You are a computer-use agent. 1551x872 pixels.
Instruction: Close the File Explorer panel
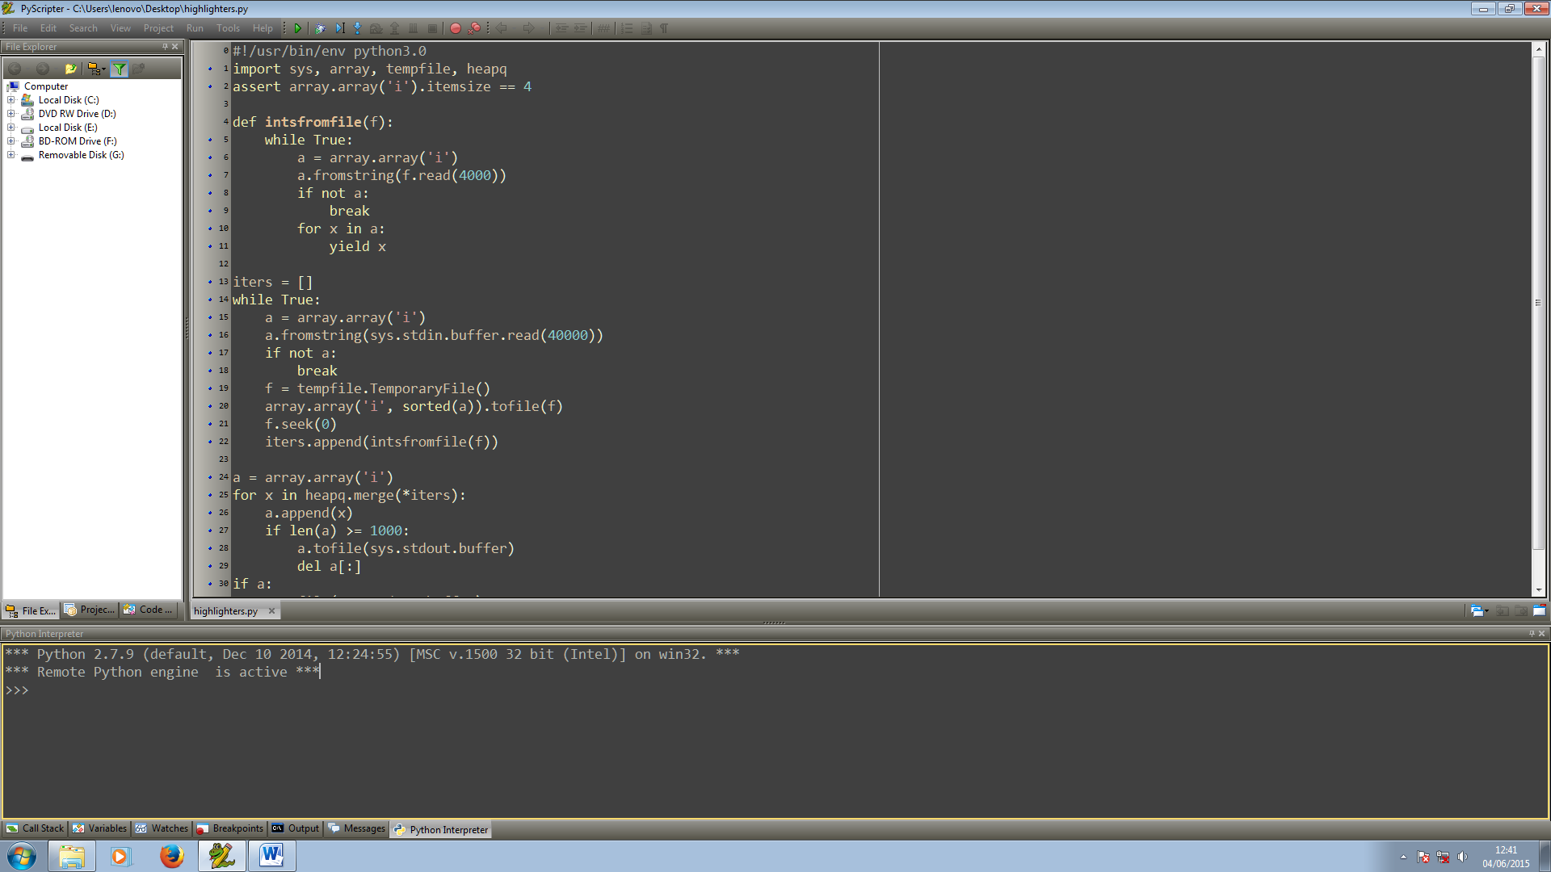tap(175, 47)
